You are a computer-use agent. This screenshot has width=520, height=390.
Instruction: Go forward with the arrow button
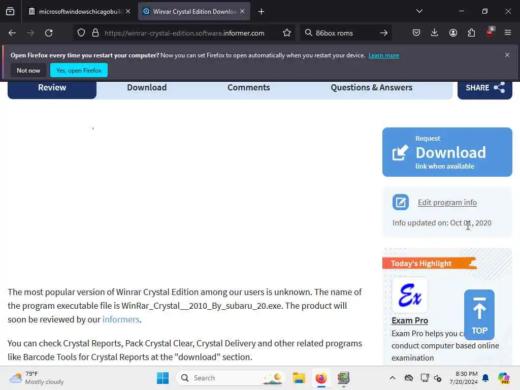[30, 33]
